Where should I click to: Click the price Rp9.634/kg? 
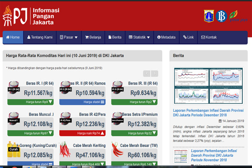(x=143, y=93)
